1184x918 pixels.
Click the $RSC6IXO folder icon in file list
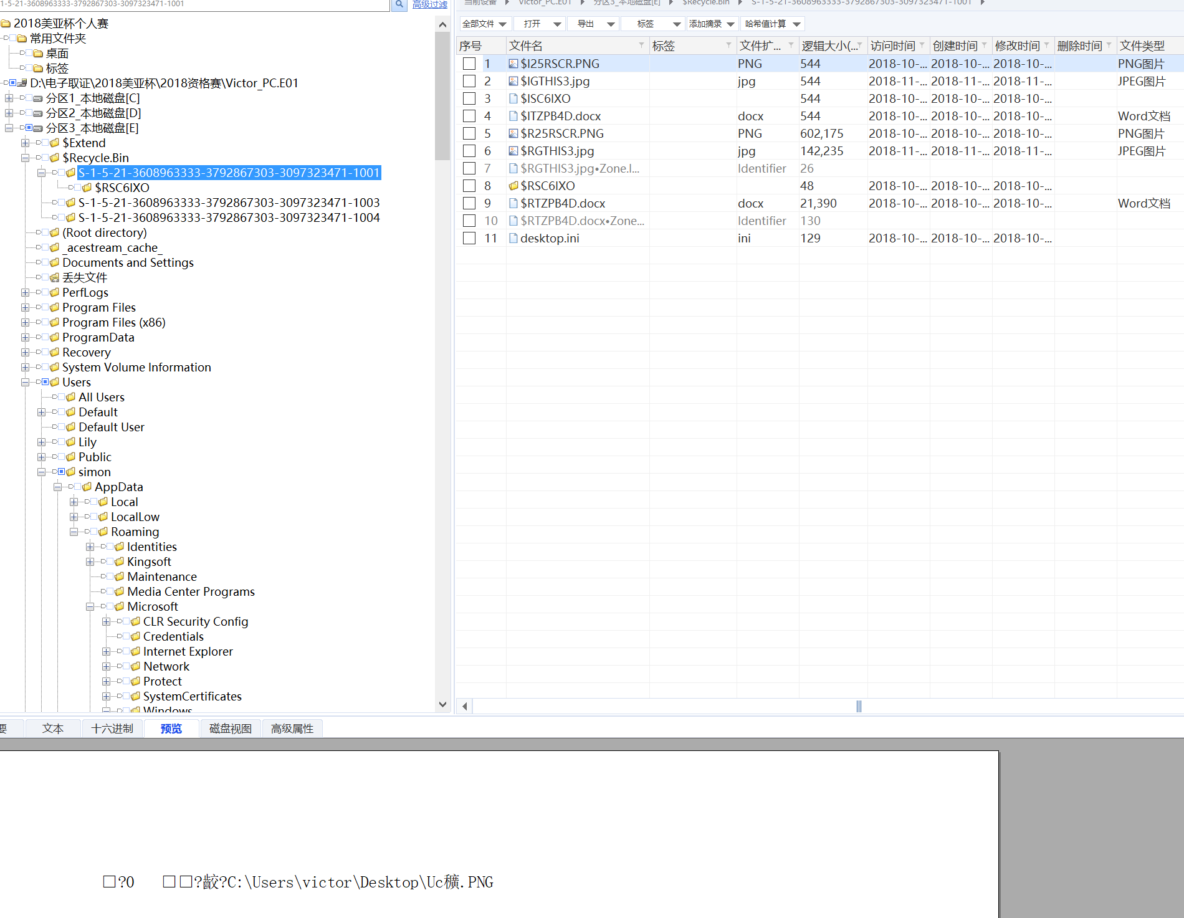[x=513, y=186]
